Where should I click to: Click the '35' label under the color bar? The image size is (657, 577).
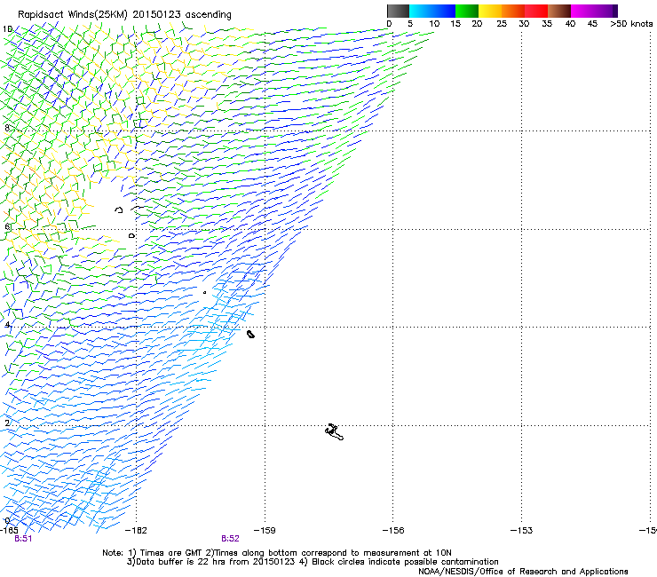pyautogui.click(x=547, y=24)
